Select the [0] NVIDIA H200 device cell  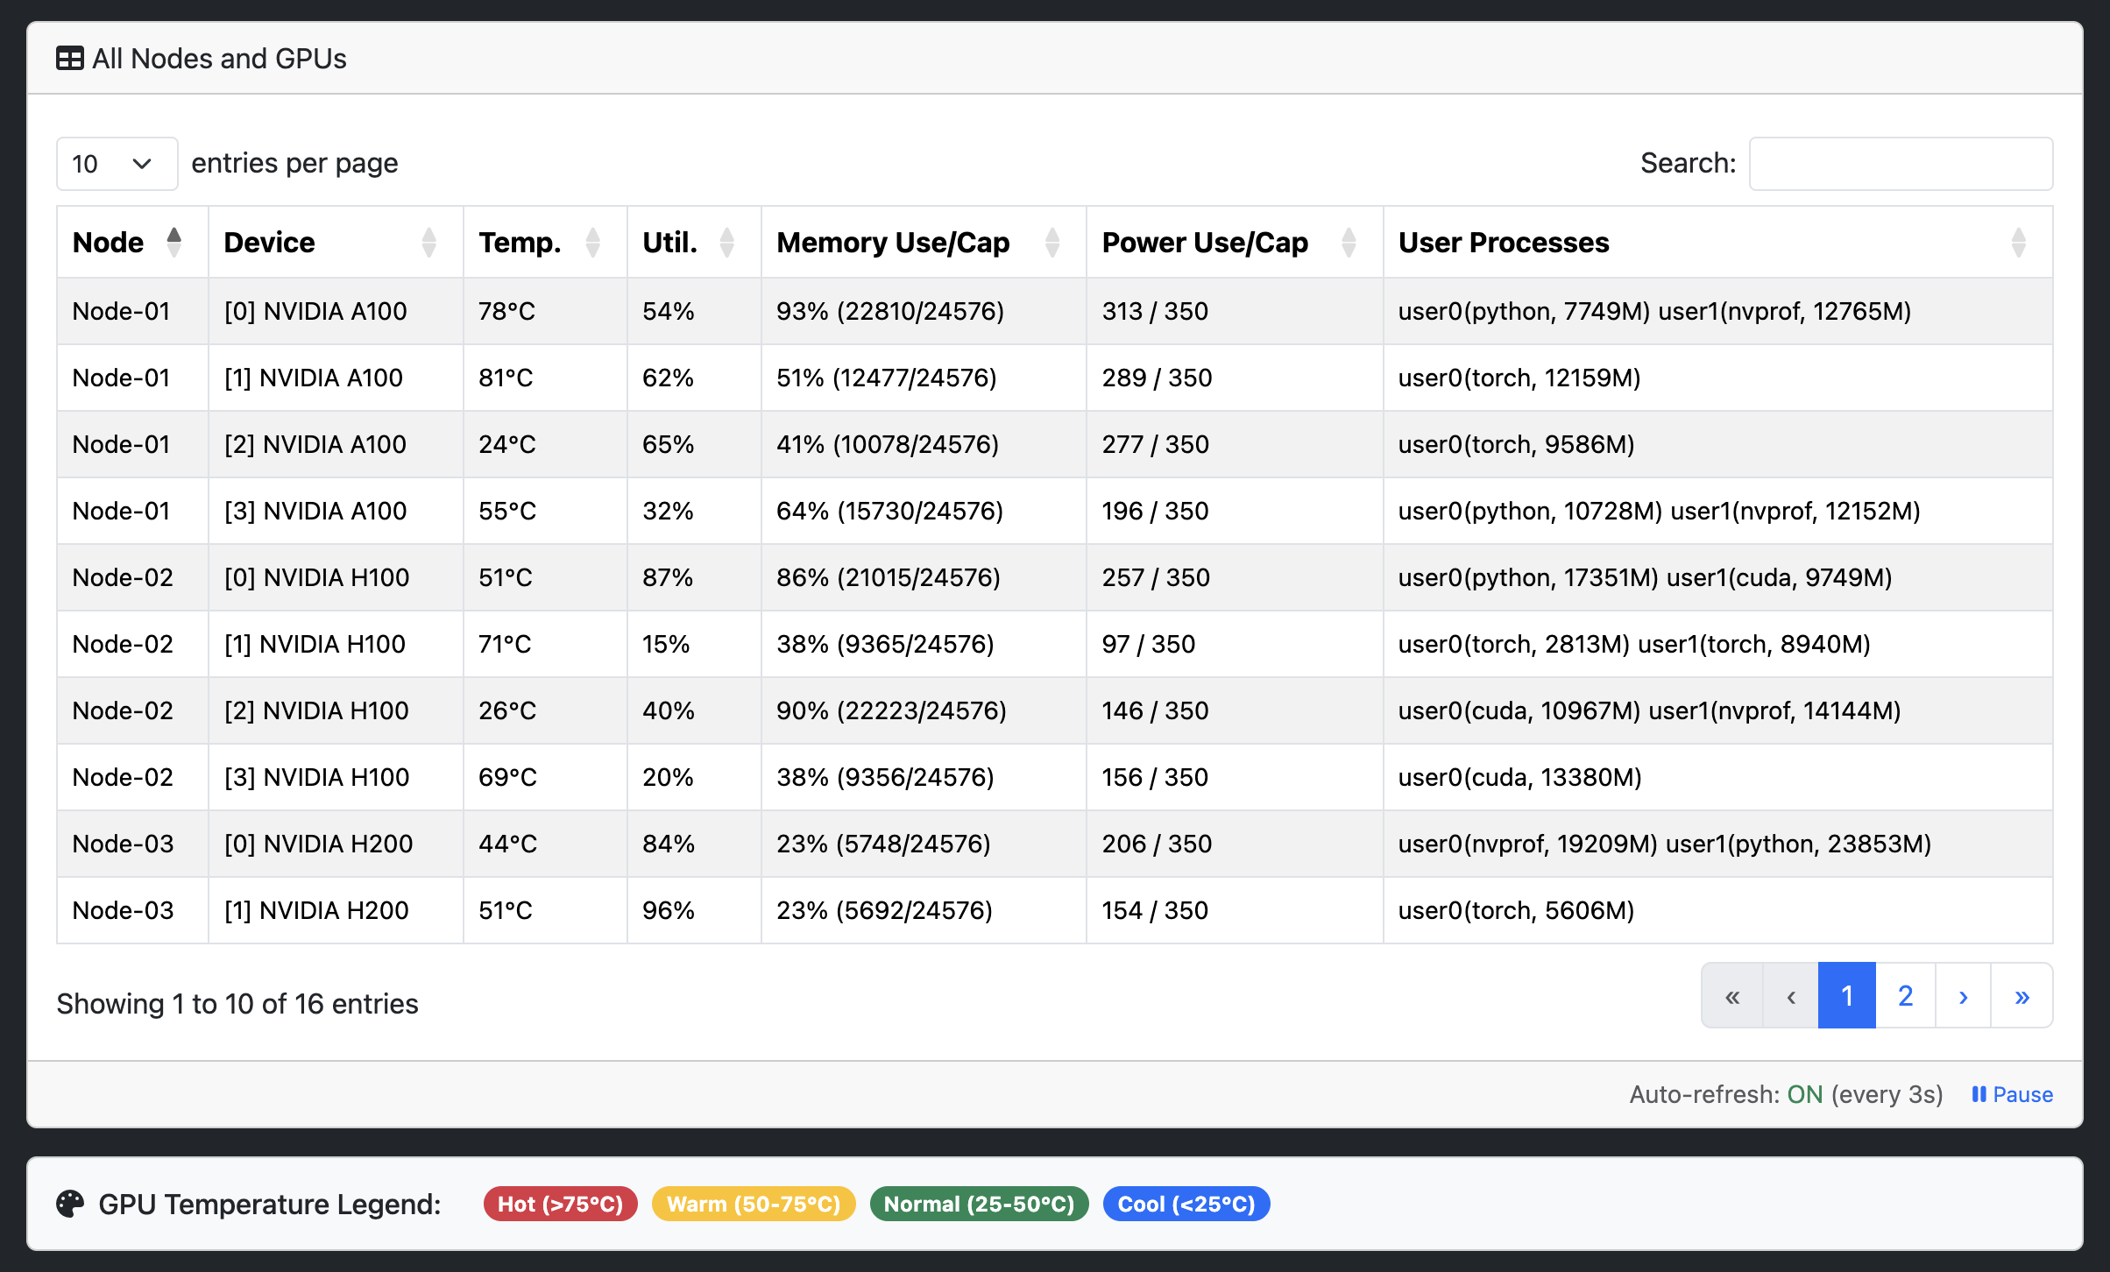[336, 844]
